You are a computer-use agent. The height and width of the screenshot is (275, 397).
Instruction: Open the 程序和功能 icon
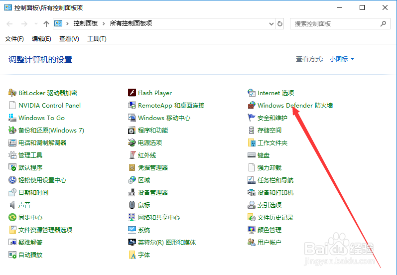point(132,130)
